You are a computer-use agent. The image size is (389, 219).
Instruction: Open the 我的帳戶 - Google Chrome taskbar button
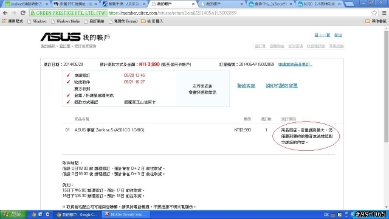[x=78, y=215]
